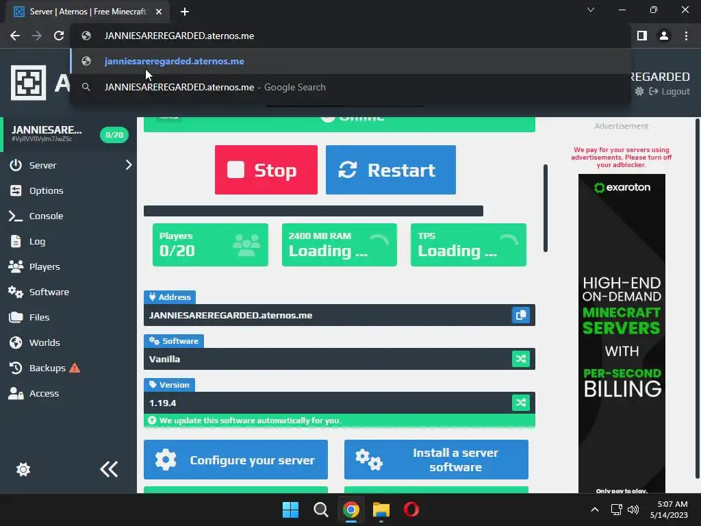Close the Aternos browser tab
Screen dimensions: 701x526
pos(159,12)
